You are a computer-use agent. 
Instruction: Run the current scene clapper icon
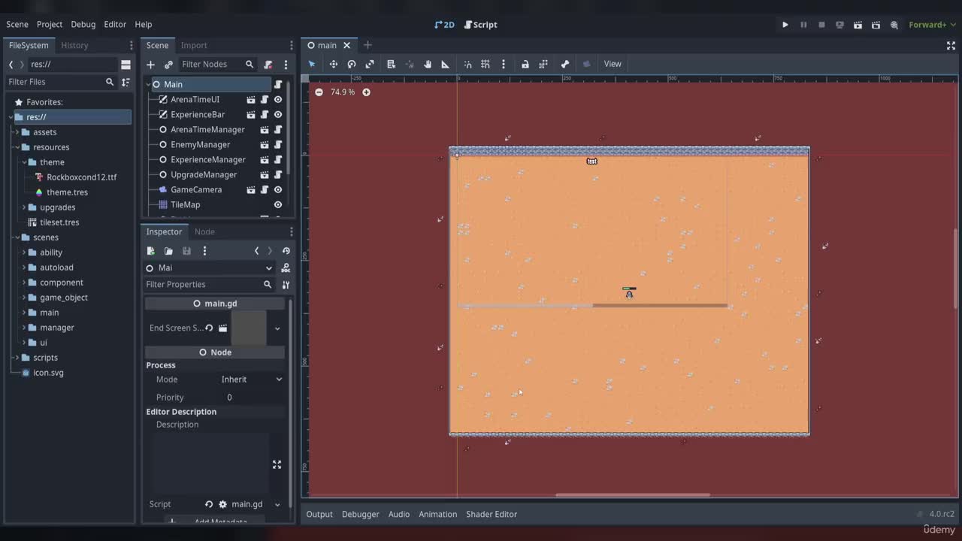pyautogui.click(x=858, y=25)
